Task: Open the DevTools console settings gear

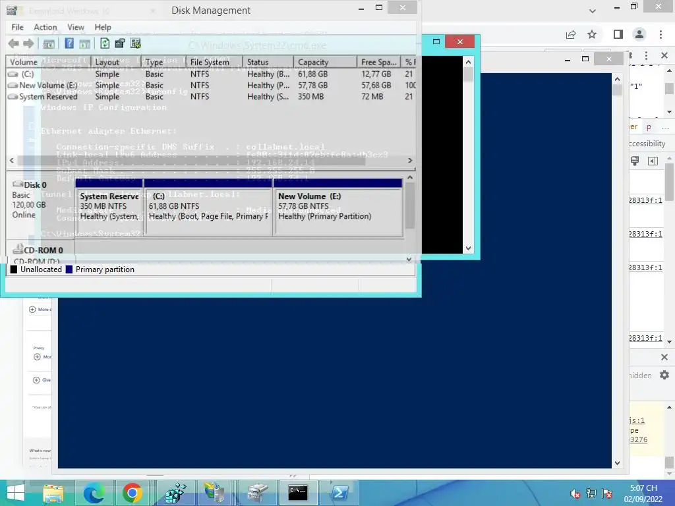Action: pos(664,375)
